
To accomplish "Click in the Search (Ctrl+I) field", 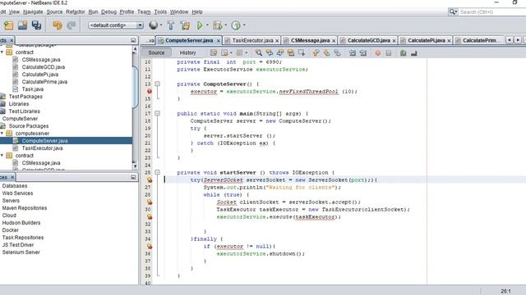I will pos(491,12).
